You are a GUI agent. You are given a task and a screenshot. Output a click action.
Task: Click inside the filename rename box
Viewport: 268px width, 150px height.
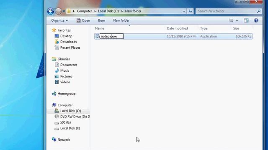click(x=112, y=36)
